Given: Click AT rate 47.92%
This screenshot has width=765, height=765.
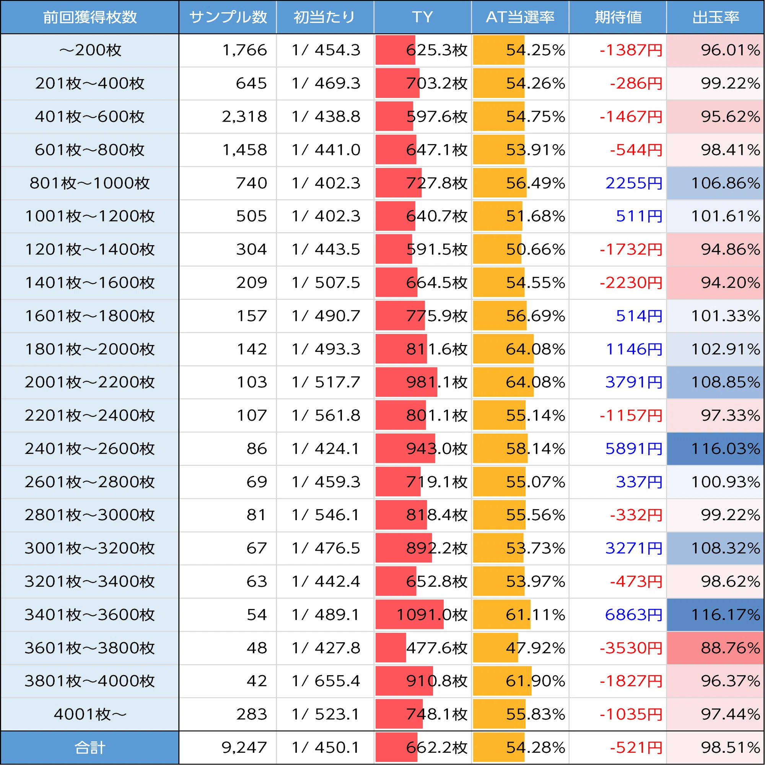Looking at the screenshot, I should pyautogui.click(x=536, y=648).
